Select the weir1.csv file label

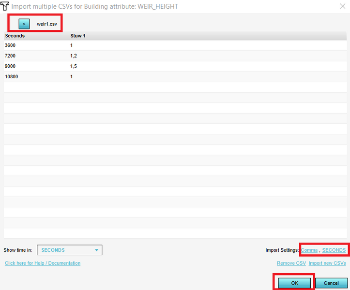coord(47,24)
